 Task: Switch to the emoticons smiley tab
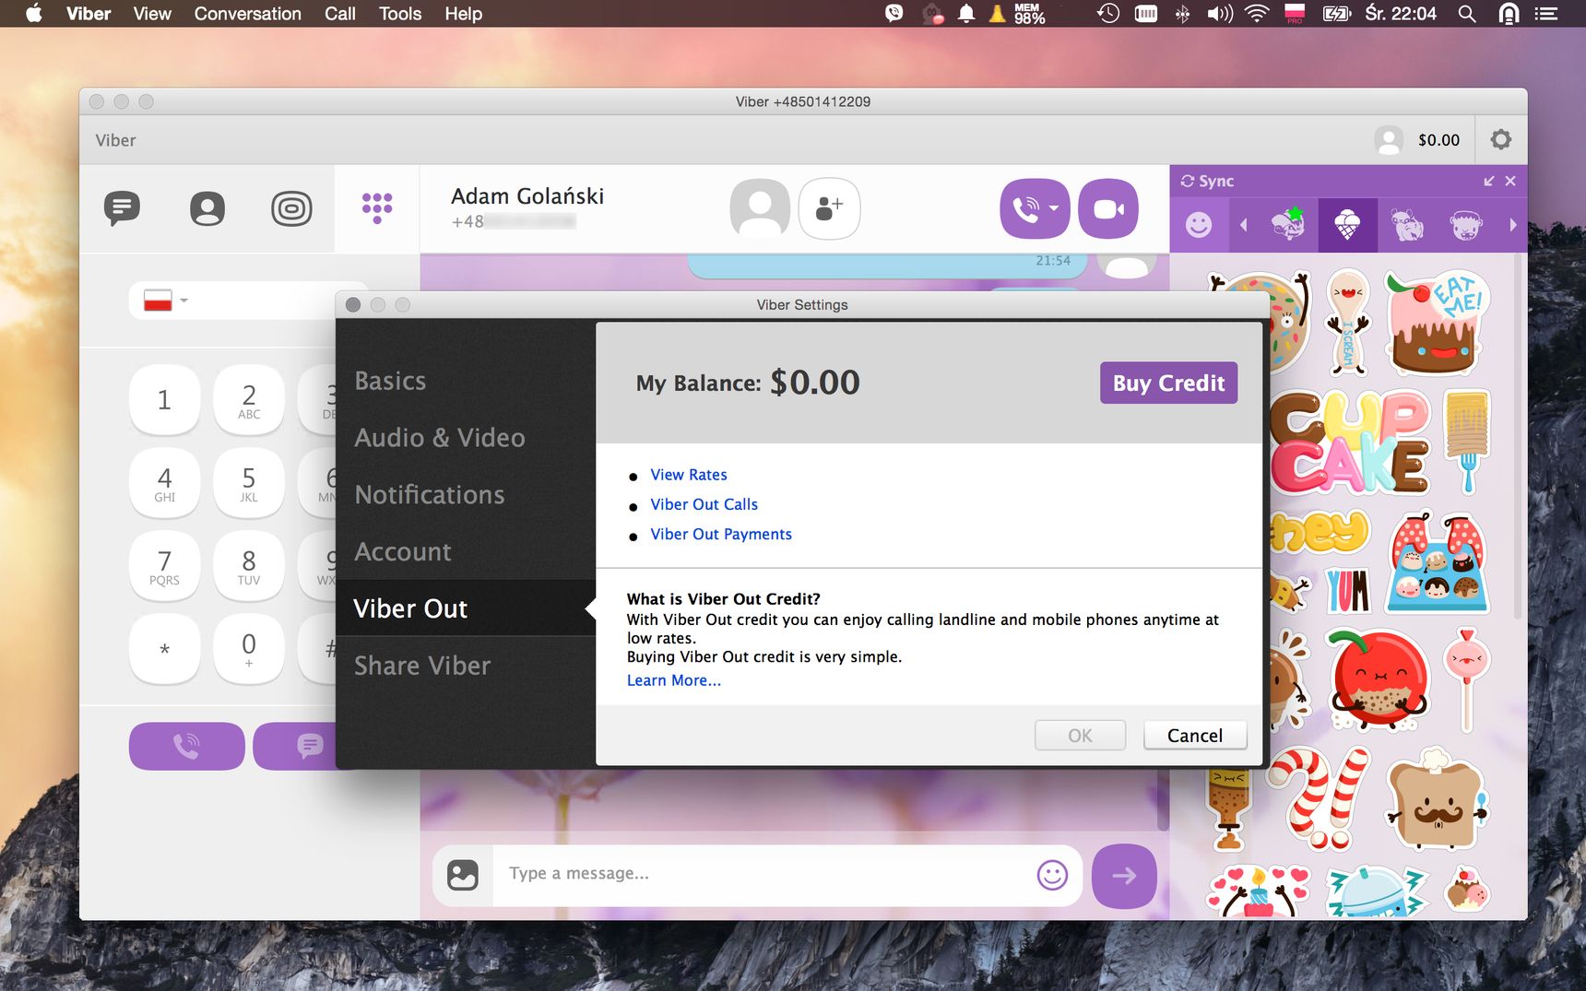[1198, 225]
